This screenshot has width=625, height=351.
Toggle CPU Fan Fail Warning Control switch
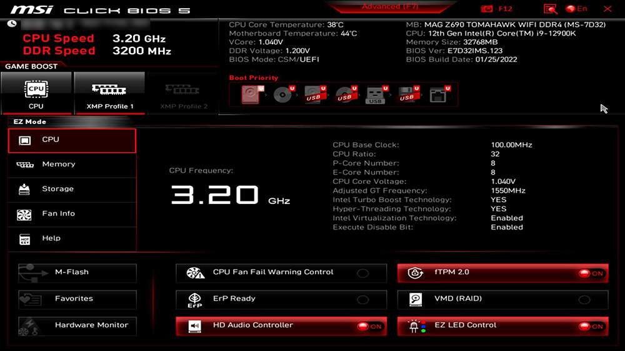pyautogui.click(x=362, y=273)
